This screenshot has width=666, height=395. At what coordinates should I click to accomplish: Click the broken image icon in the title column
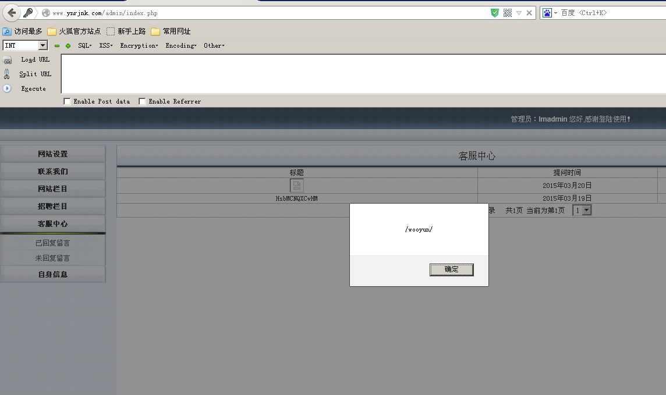coord(296,186)
